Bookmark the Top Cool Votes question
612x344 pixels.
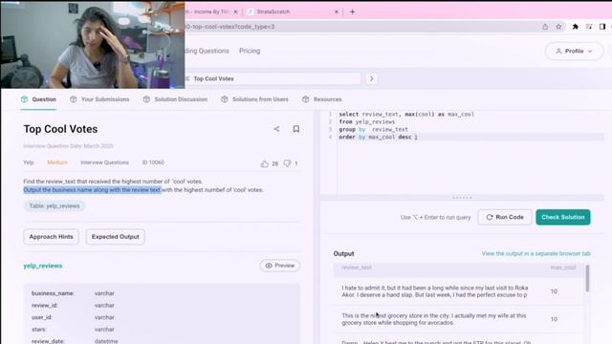tap(296, 129)
